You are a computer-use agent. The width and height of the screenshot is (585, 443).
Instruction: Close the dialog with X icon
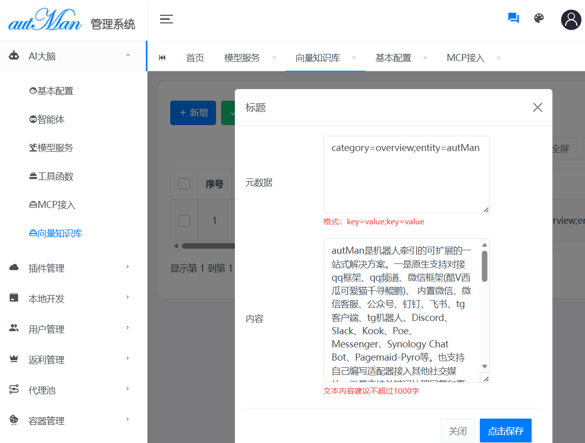pos(537,107)
